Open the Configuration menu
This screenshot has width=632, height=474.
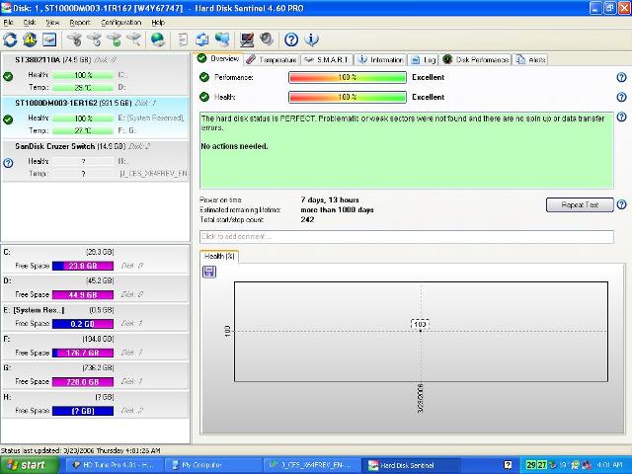pos(120,23)
